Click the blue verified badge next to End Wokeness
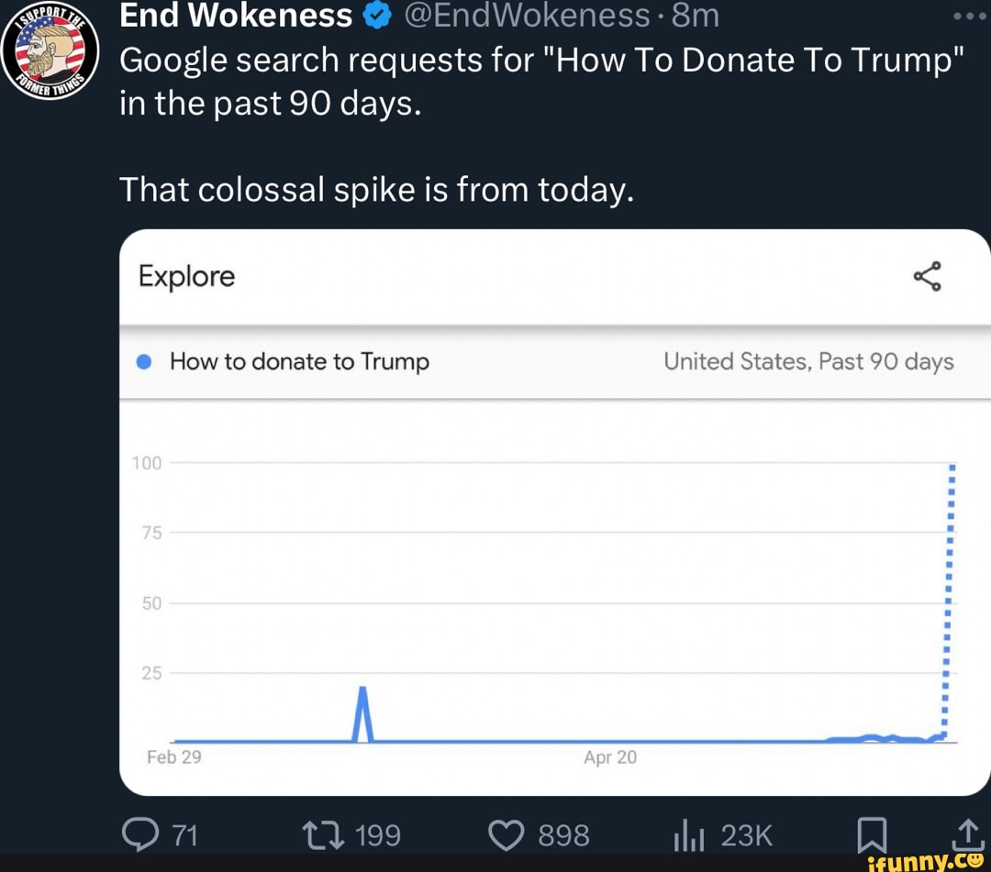991x872 pixels. point(377,15)
